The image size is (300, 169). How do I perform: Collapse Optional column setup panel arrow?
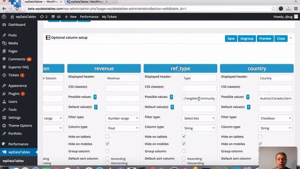pos(291,38)
